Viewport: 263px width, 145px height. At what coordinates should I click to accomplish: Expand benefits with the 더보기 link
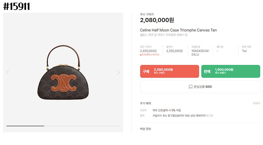(256, 103)
